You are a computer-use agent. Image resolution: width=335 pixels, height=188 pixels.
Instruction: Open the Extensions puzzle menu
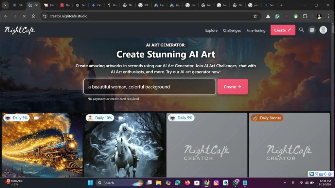tap(305, 16)
